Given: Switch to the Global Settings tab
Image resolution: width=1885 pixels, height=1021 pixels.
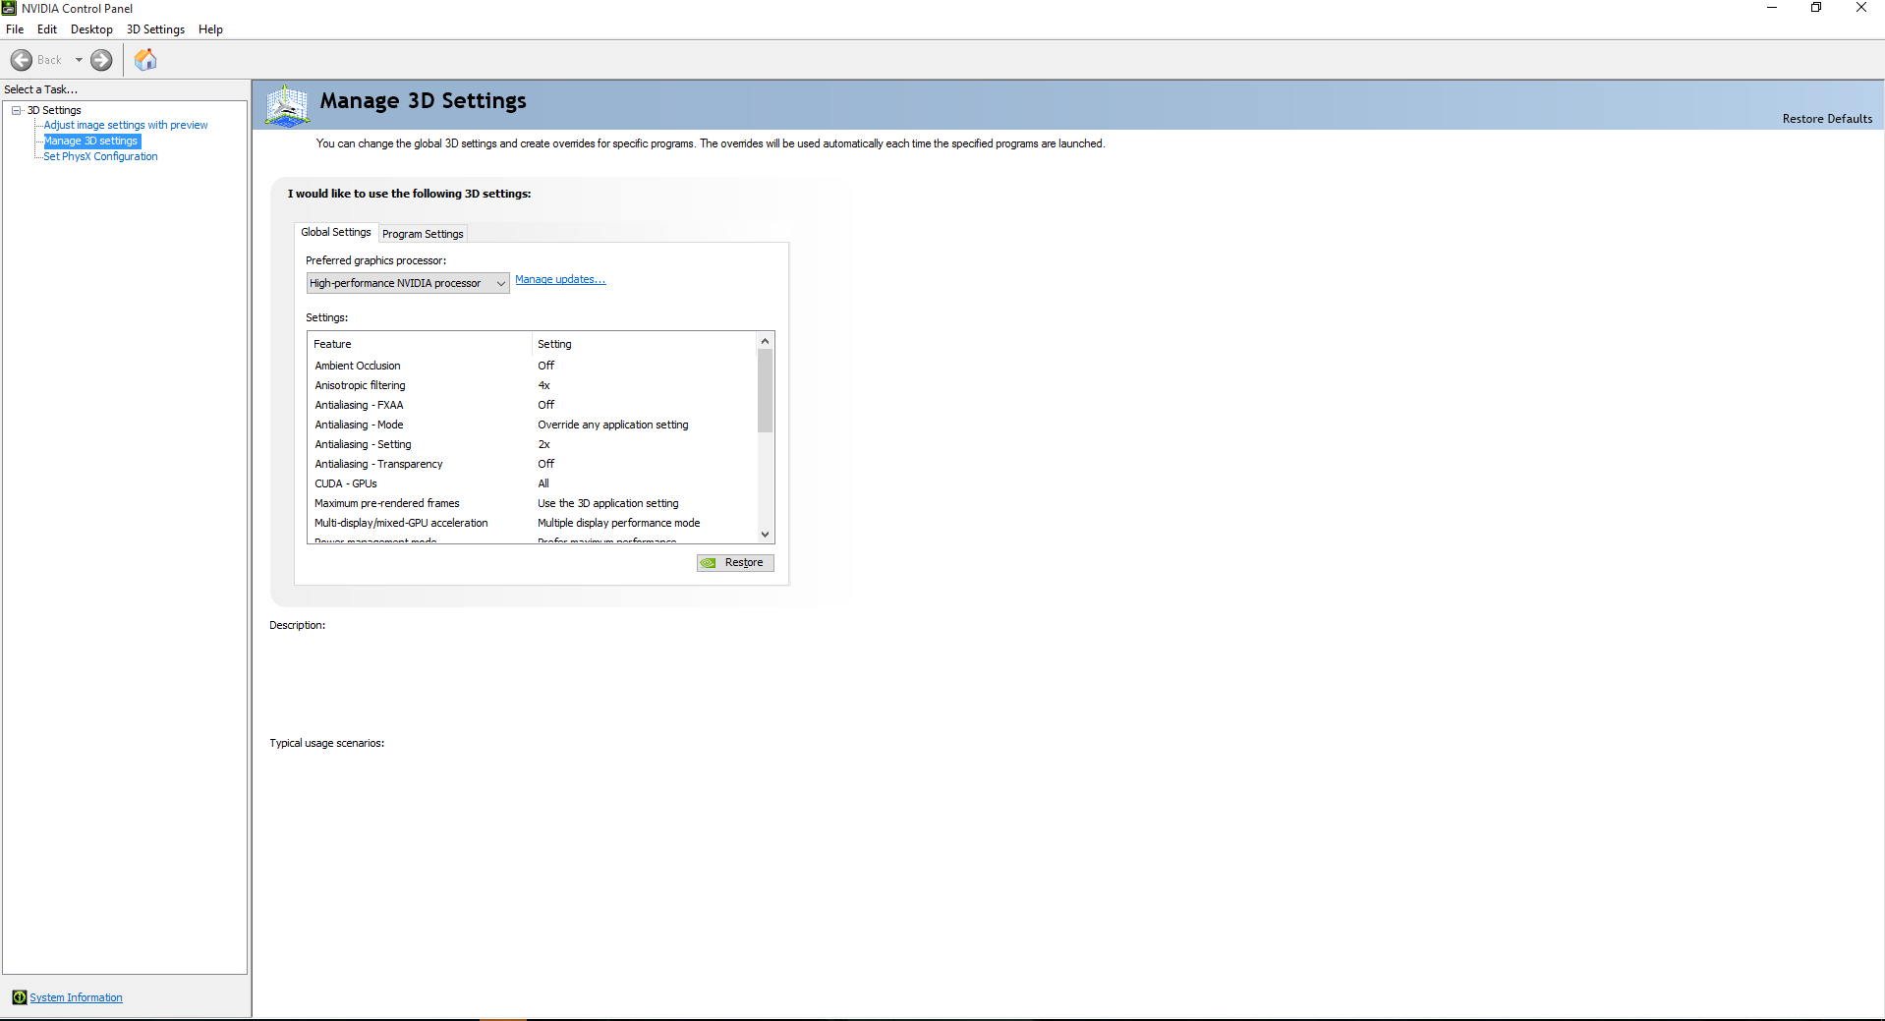Looking at the screenshot, I should (x=336, y=232).
